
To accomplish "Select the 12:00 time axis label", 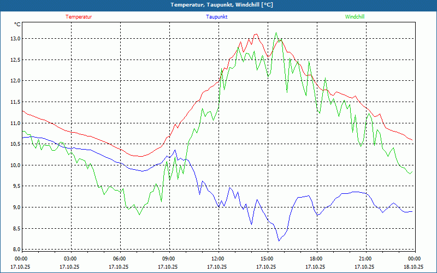I will (218, 259).
